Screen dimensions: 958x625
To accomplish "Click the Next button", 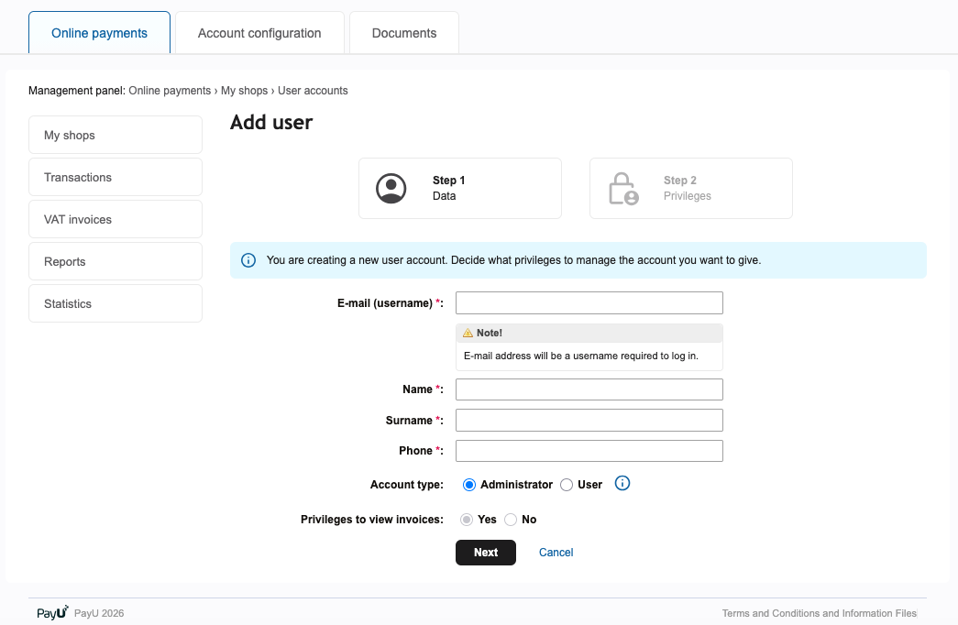I will 485,552.
